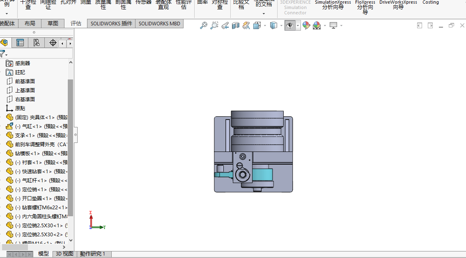Launch the Costing tool button
Viewport: 466px width, 258px height.
click(x=430, y=2)
